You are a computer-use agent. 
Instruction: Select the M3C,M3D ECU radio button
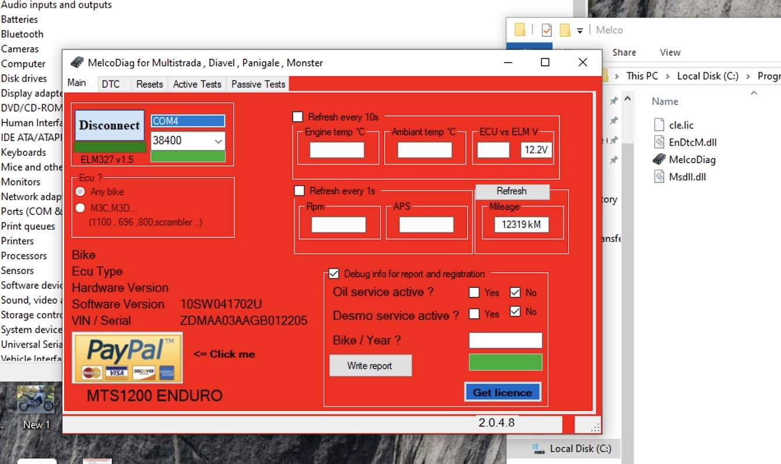[x=81, y=208]
